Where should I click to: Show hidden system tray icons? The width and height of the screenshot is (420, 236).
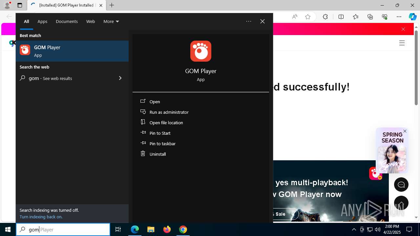pos(354,229)
